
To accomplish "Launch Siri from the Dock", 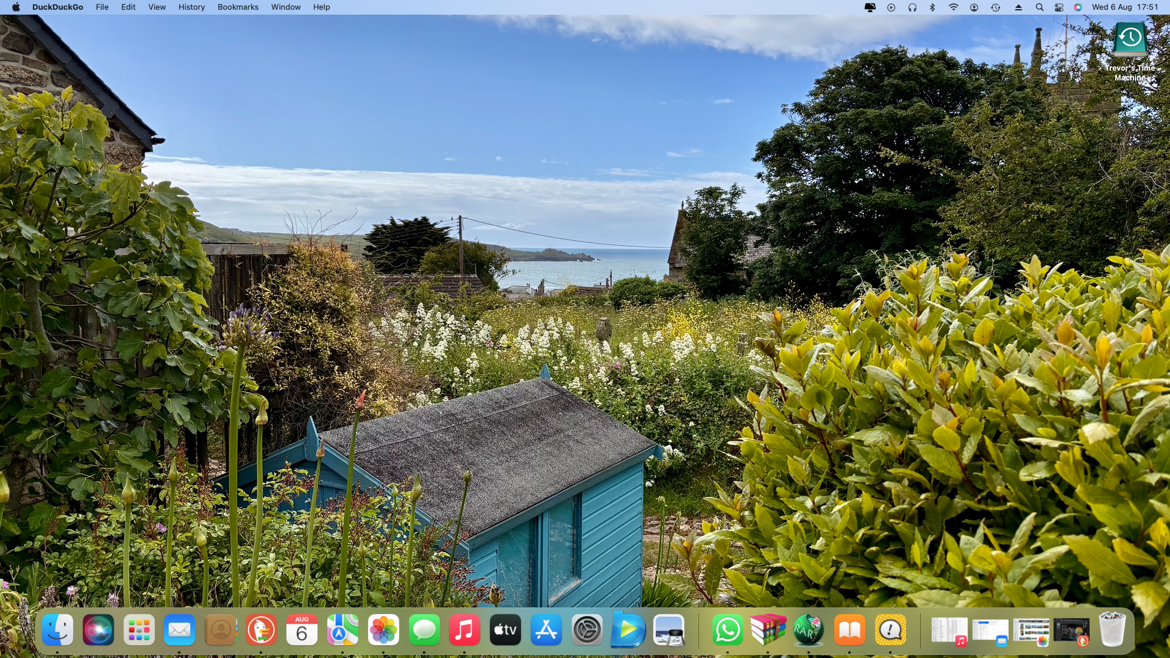I will (98, 630).
